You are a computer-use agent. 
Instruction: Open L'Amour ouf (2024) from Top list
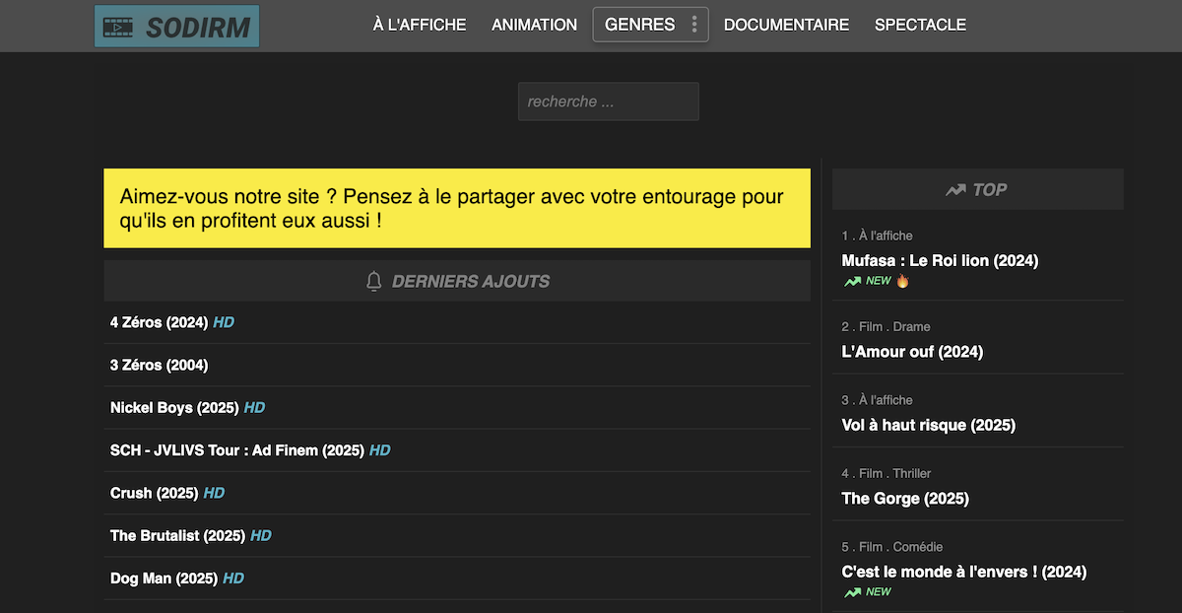[912, 352]
